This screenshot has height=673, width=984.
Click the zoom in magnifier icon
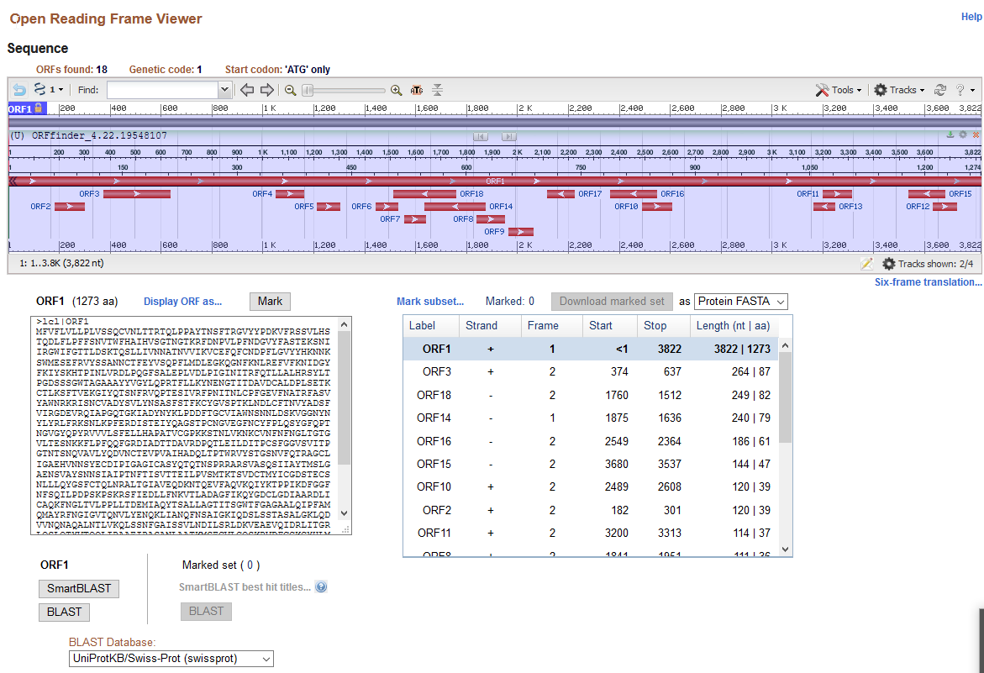[396, 90]
